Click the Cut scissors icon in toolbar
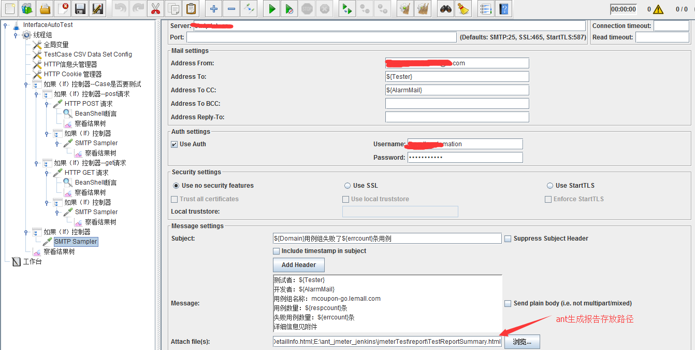 (155, 9)
